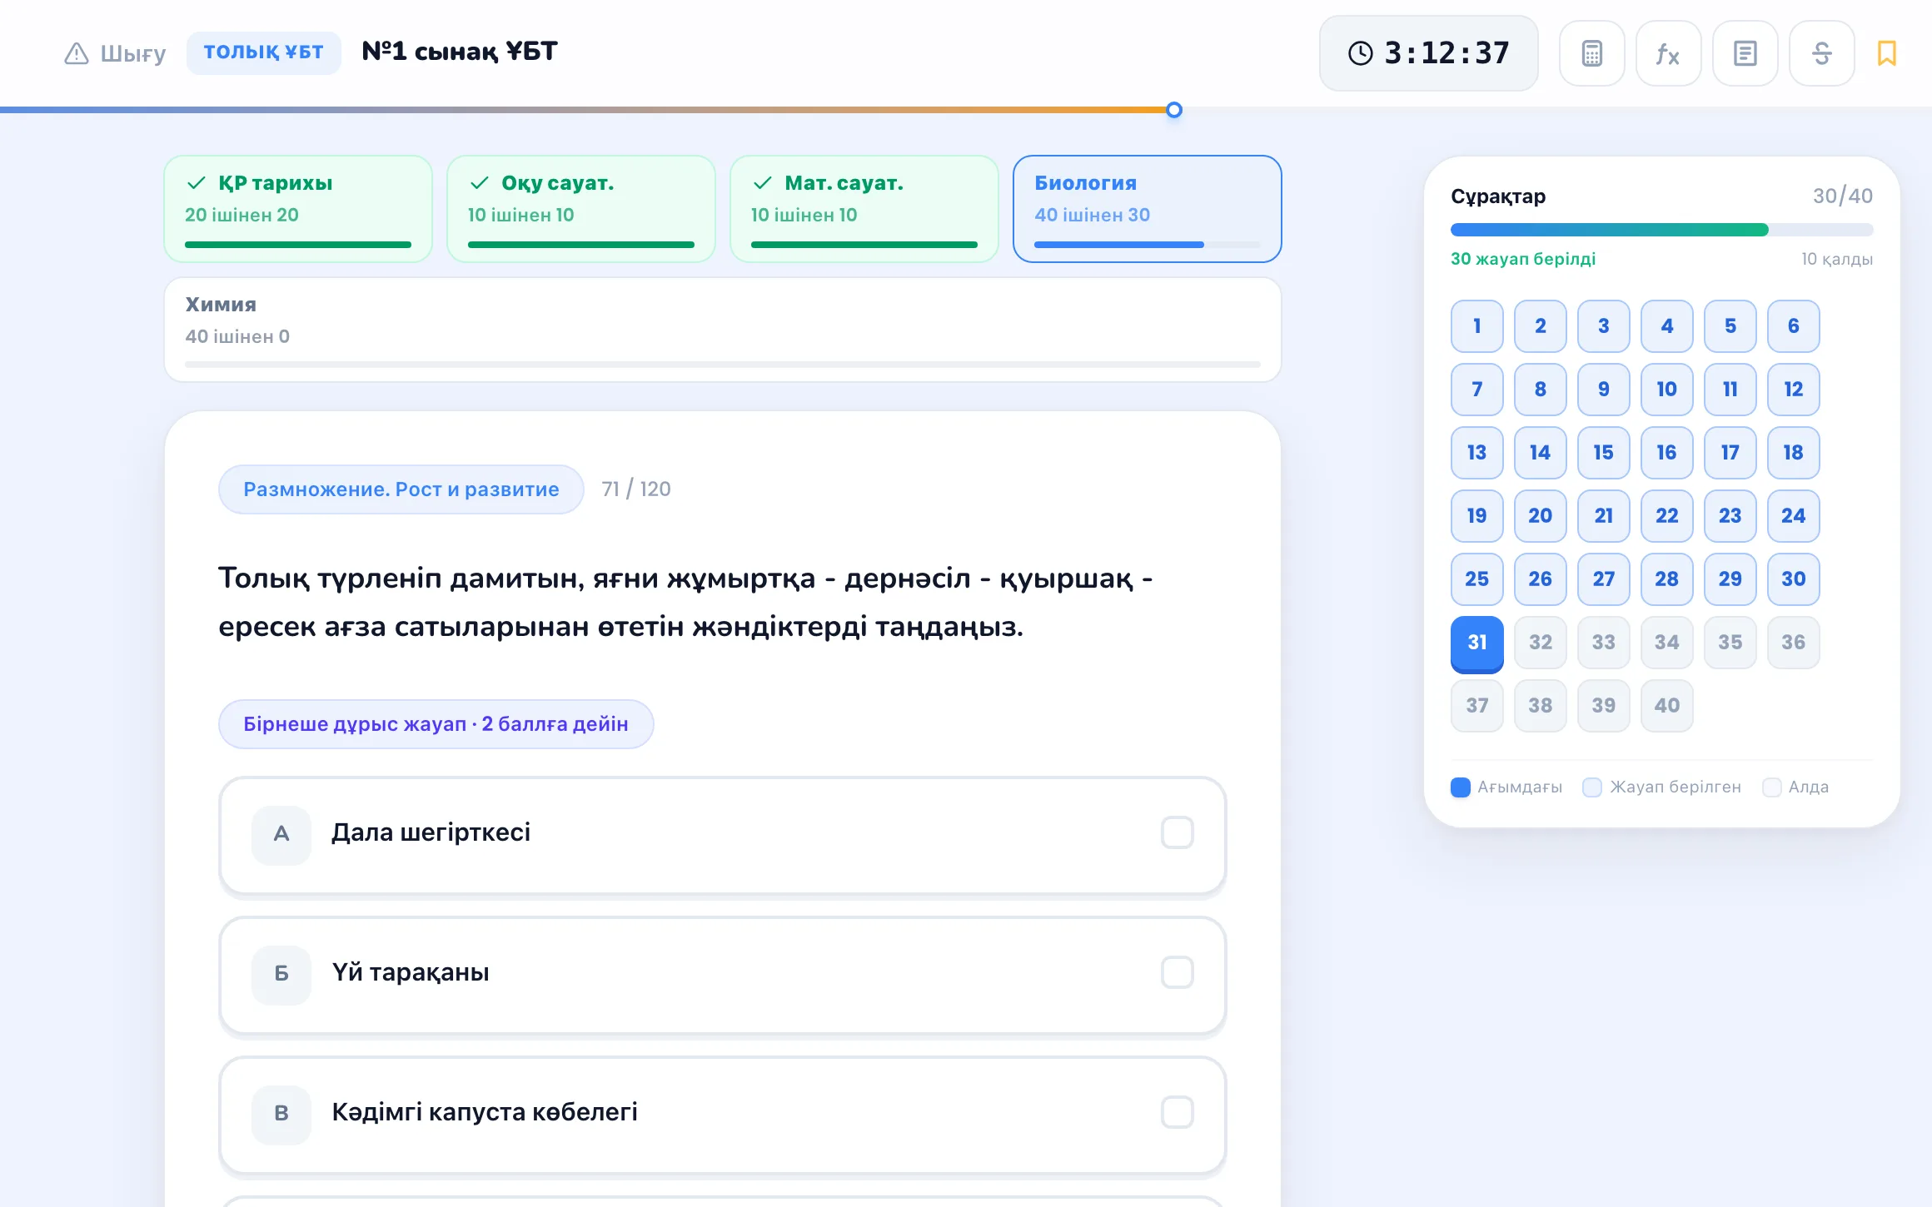1932x1207 pixels.
Task: Click current question 31 tile
Action: [1476, 643]
